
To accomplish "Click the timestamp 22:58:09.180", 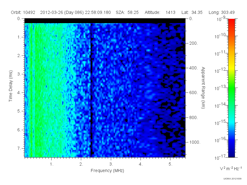I will coord(98,12).
